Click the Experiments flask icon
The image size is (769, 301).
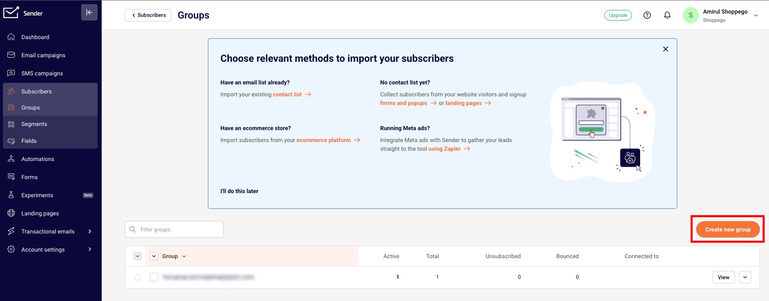click(11, 195)
